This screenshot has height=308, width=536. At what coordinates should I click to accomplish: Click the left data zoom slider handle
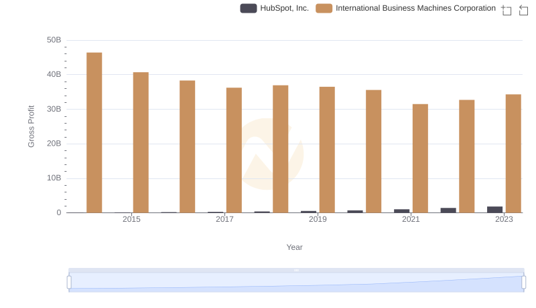pyautogui.click(x=69, y=283)
